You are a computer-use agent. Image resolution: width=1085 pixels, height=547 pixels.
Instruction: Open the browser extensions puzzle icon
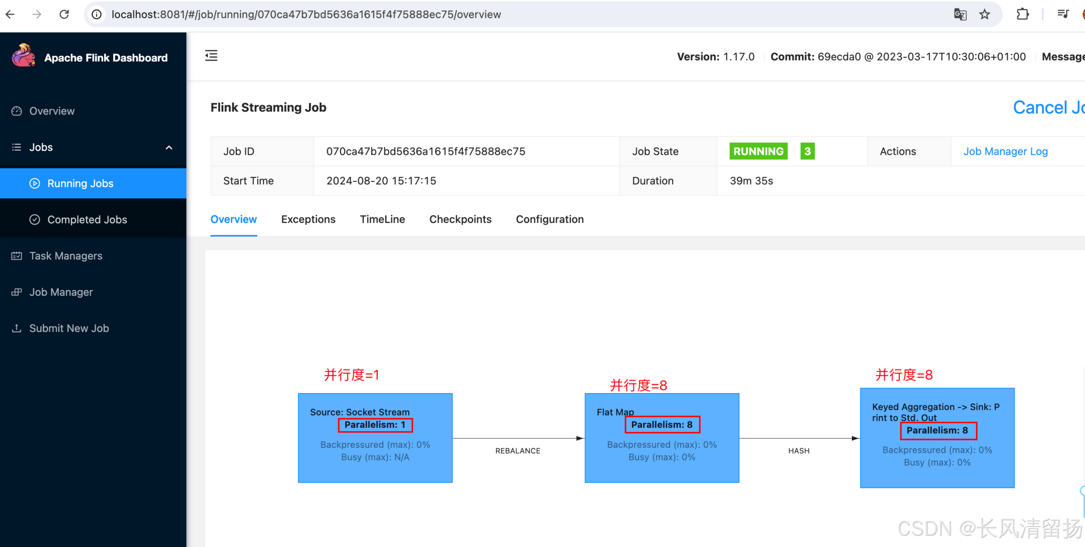point(1022,14)
